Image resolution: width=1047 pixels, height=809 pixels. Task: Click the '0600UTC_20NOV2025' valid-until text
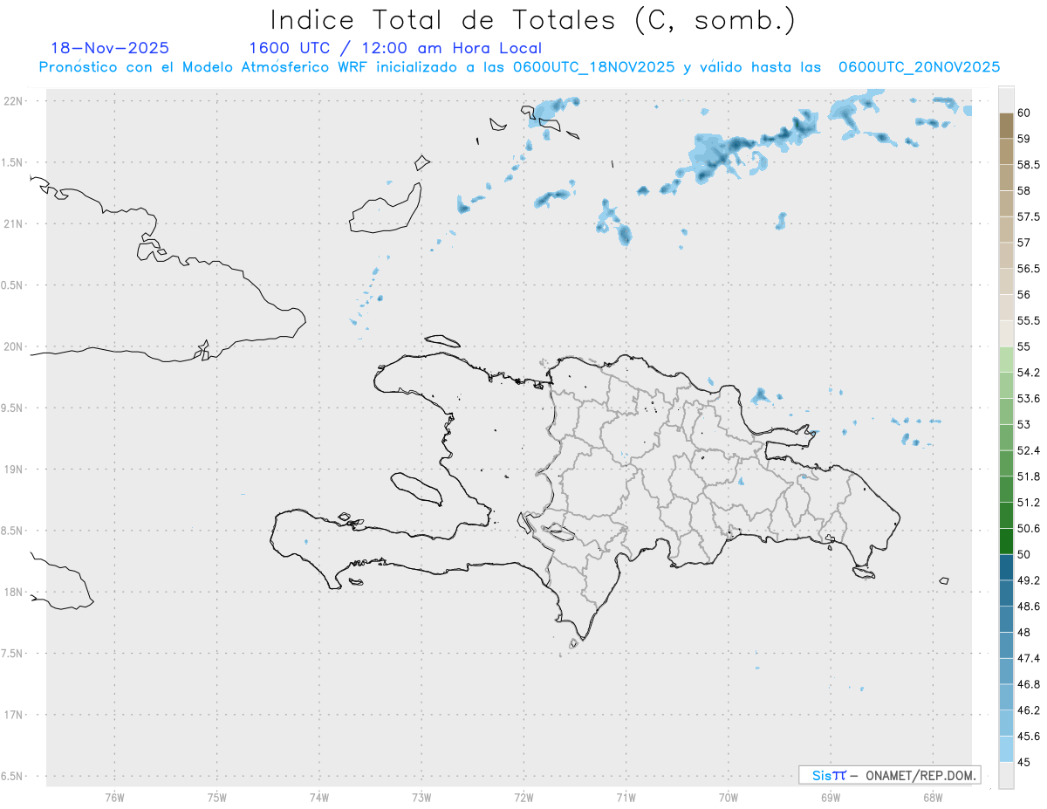click(x=919, y=67)
